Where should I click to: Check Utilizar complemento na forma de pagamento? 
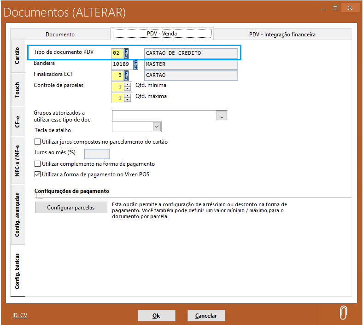(x=37, y=164)
